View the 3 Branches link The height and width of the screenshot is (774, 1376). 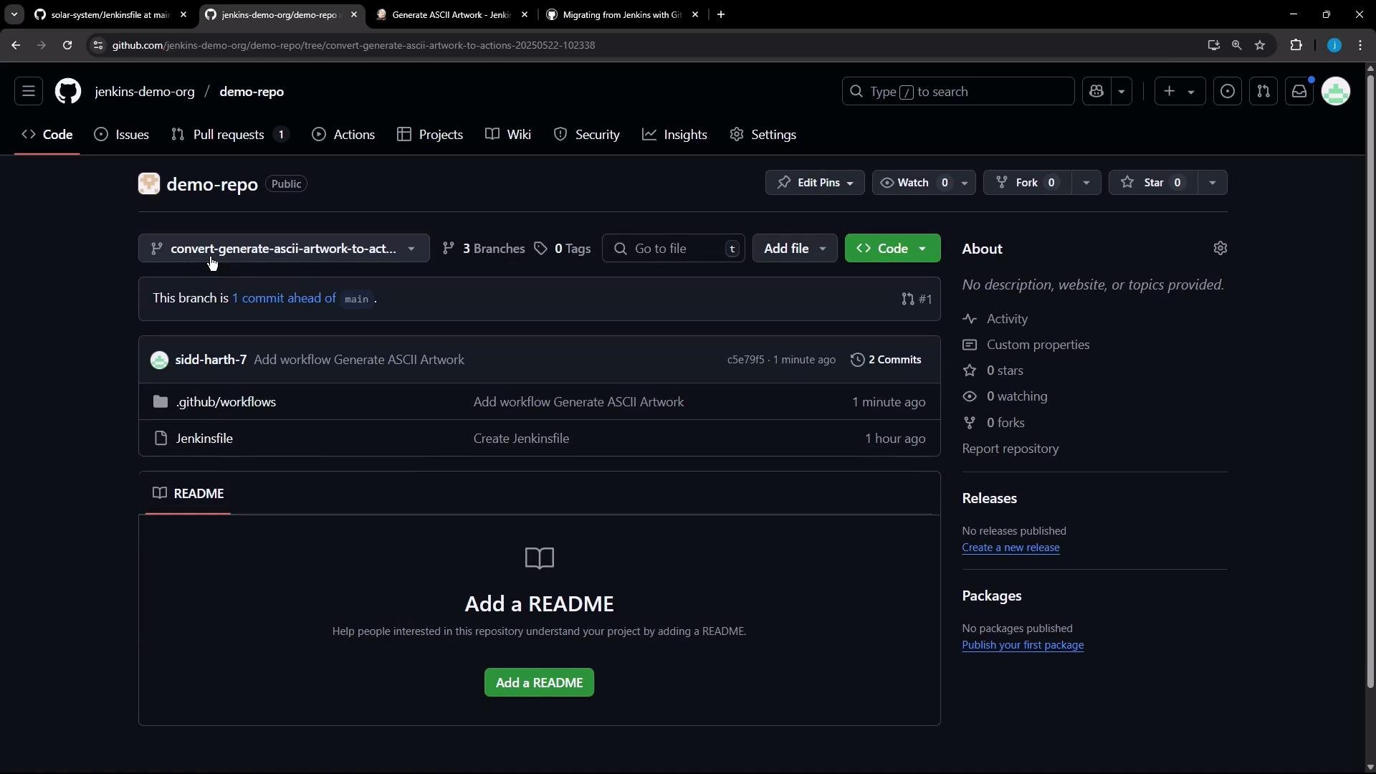[484, 249]
